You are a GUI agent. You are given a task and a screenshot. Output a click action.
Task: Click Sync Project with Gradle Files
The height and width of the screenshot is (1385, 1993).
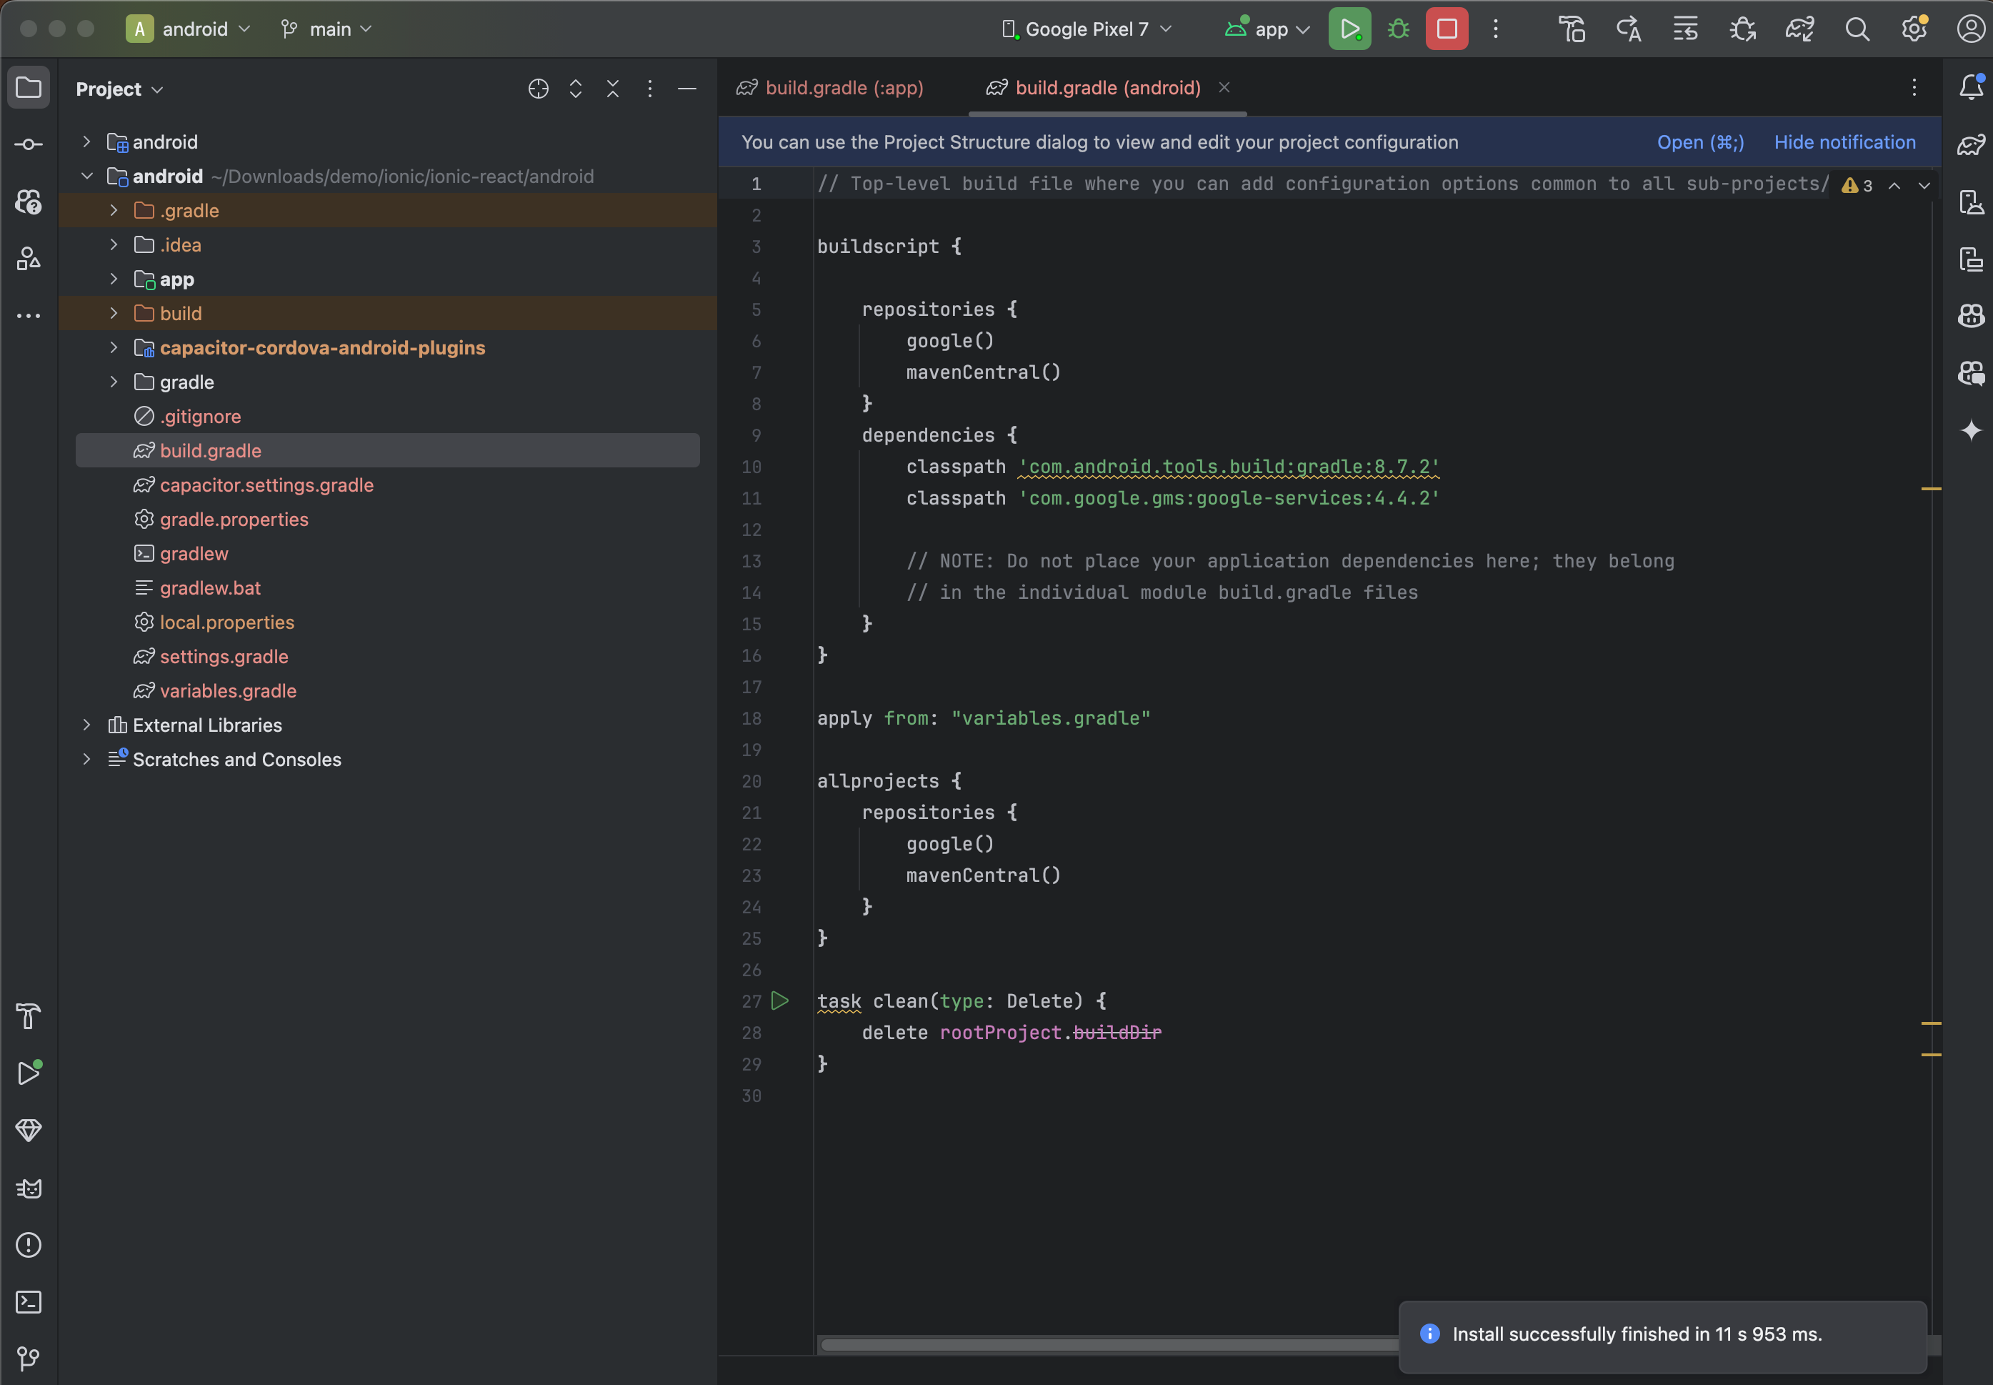1799,29
